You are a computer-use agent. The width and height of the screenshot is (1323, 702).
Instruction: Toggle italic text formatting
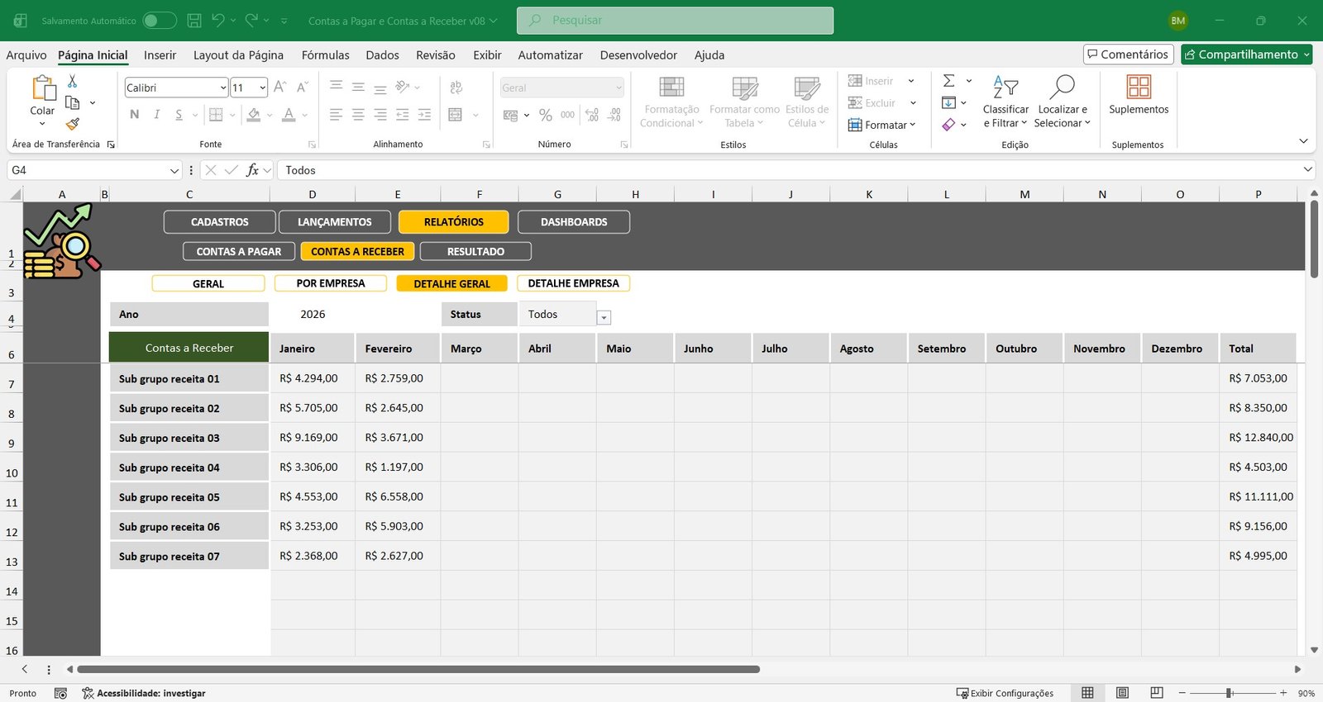click(156, 115)
